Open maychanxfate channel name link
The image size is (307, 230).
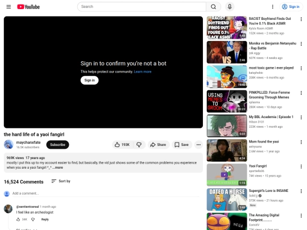tap(28, 143)
